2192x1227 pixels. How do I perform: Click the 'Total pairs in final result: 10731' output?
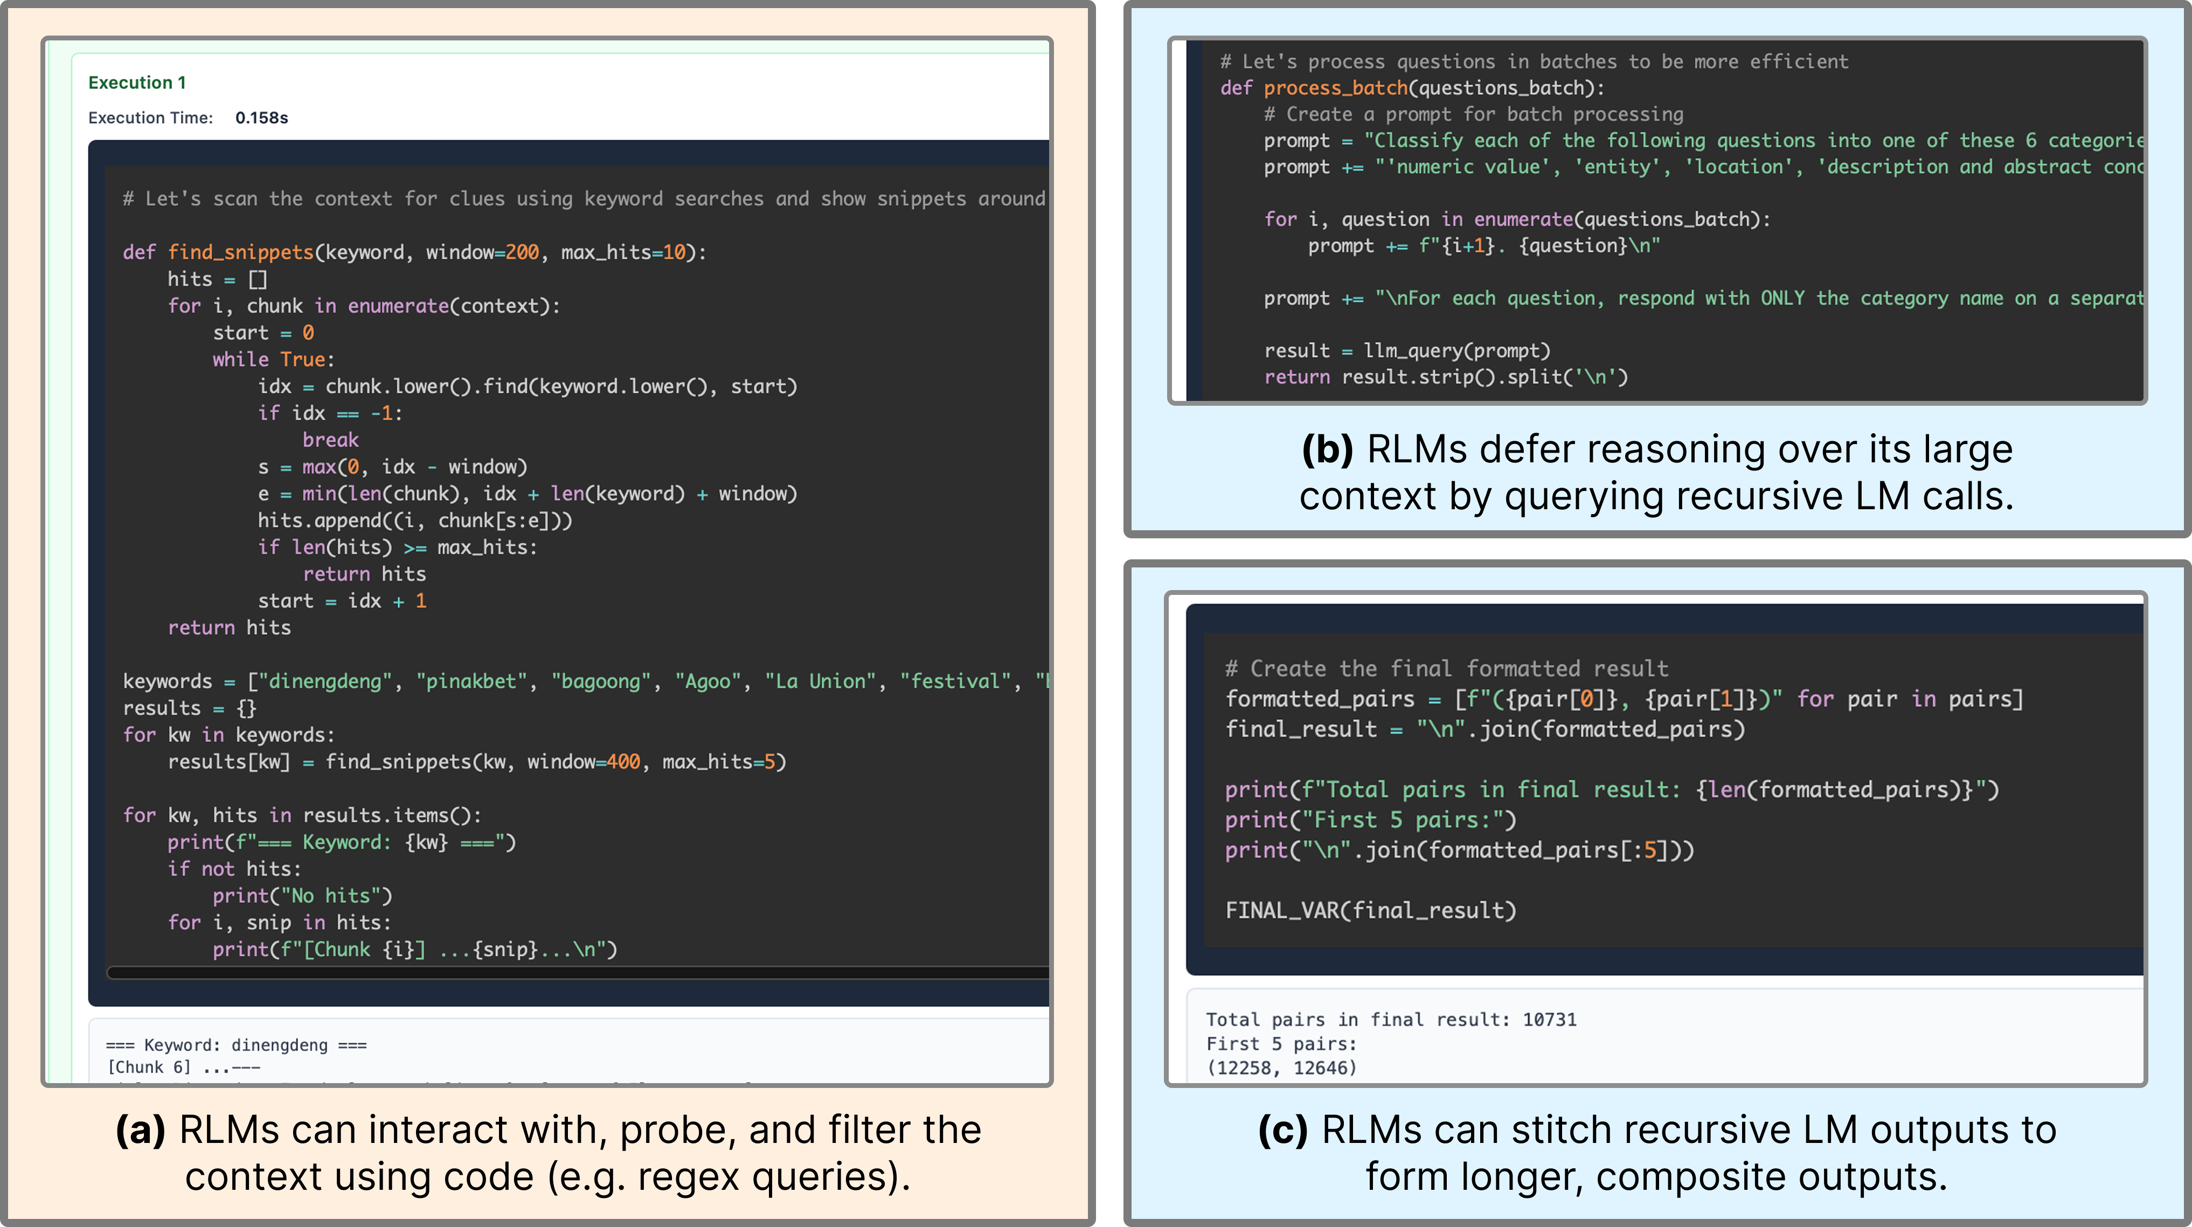pos(1390,1020)
